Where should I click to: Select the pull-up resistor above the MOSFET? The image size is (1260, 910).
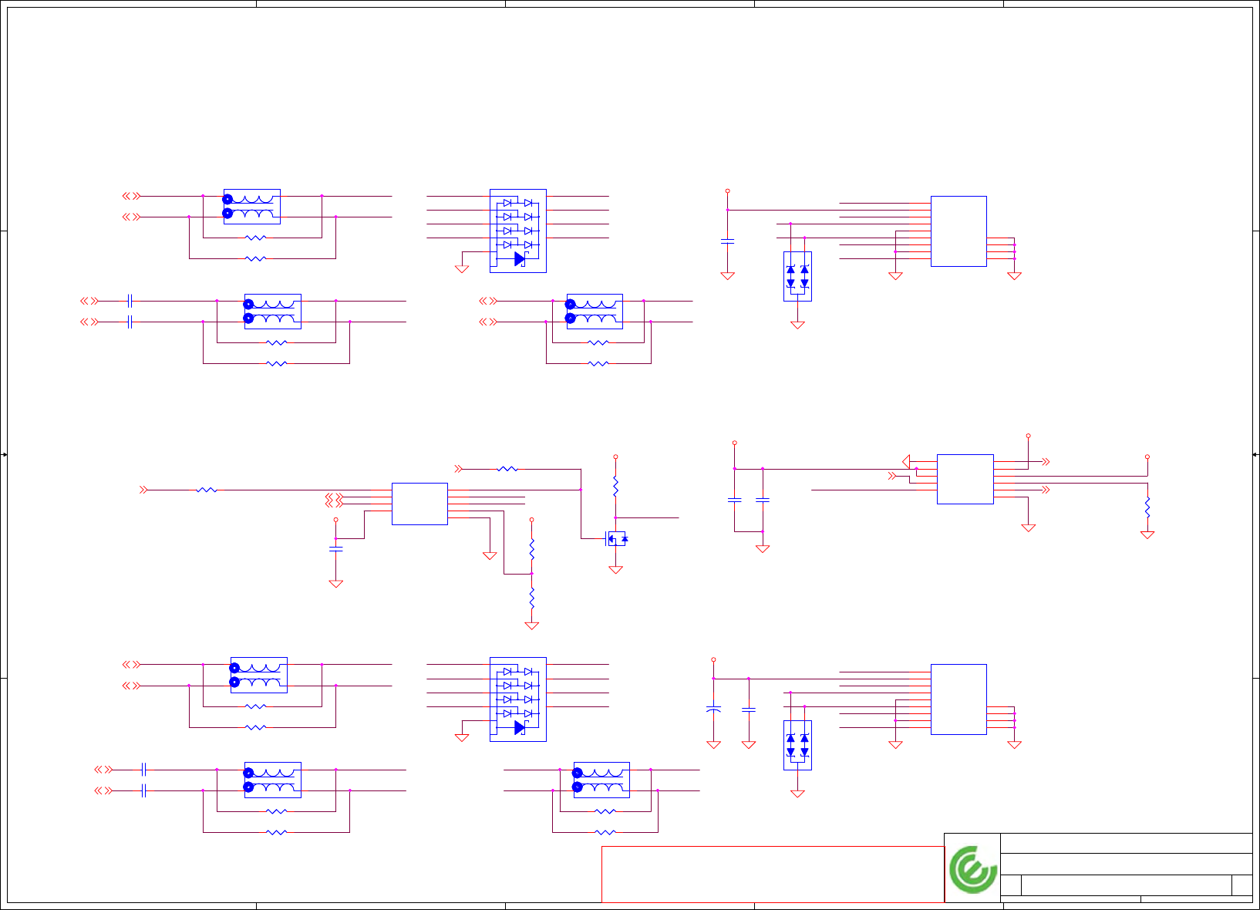(615, 486)
